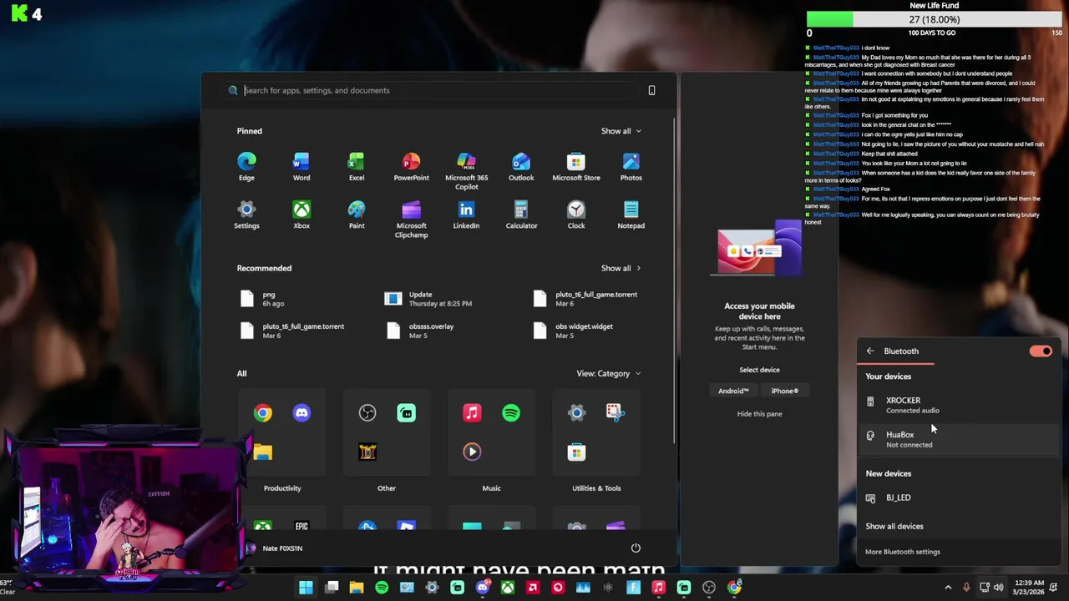Open the clock and date flyout

pyautogui.click(x=1028, y=588)
